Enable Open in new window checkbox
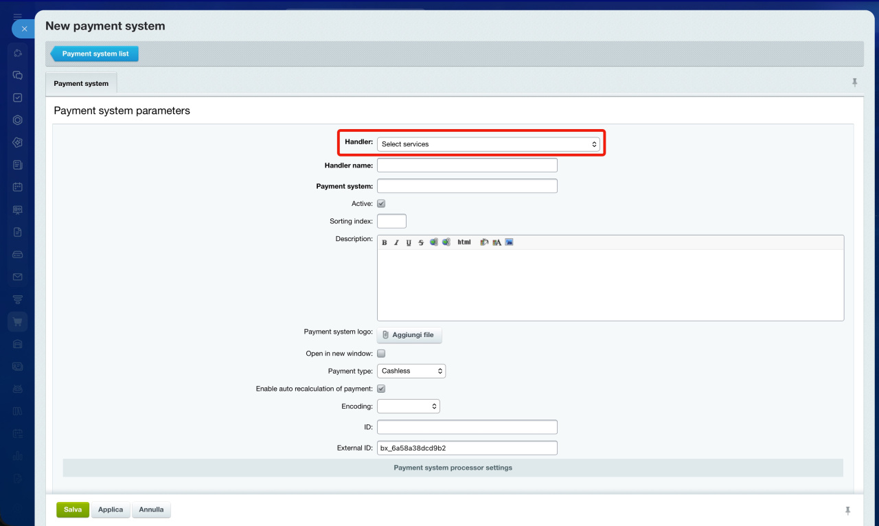Screen dimensions: 879x526 [x=381, y=354]
